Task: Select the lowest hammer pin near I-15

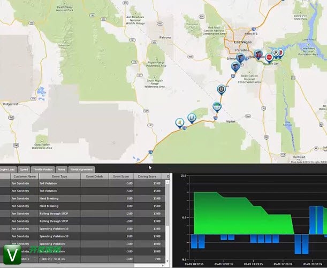Action: 235,67
